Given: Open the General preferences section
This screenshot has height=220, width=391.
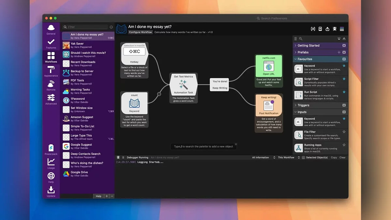Looking at the screenshot, I should click(51, 30).
